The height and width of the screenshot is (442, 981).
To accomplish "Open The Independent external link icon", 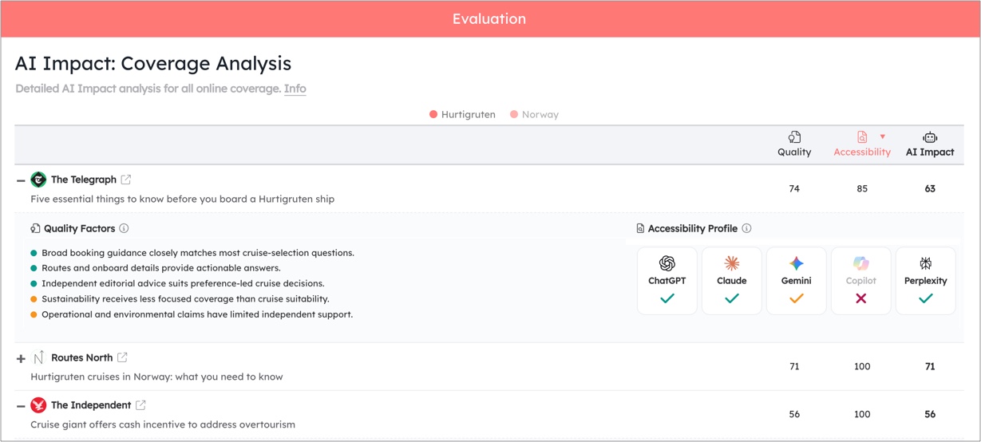I will coord(140,405).
